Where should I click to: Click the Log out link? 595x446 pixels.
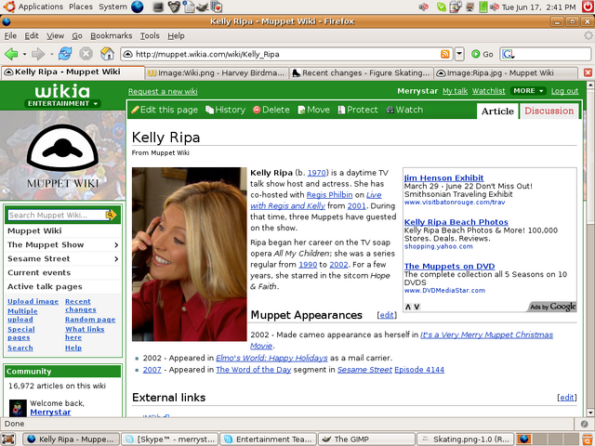click(x=564, y=91)
